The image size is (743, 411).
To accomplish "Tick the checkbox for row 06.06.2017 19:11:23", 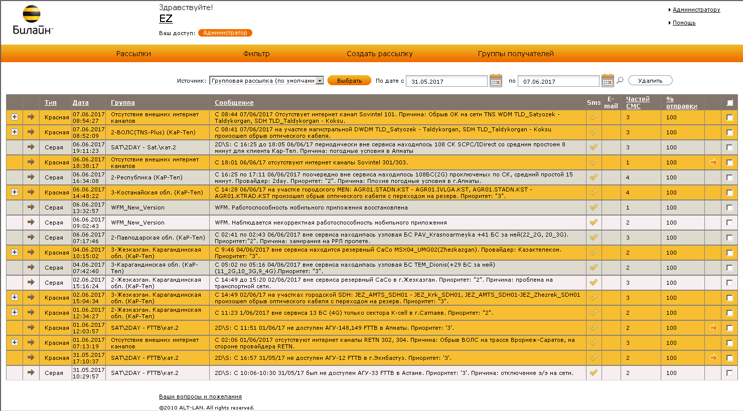I will coord(729,147).
